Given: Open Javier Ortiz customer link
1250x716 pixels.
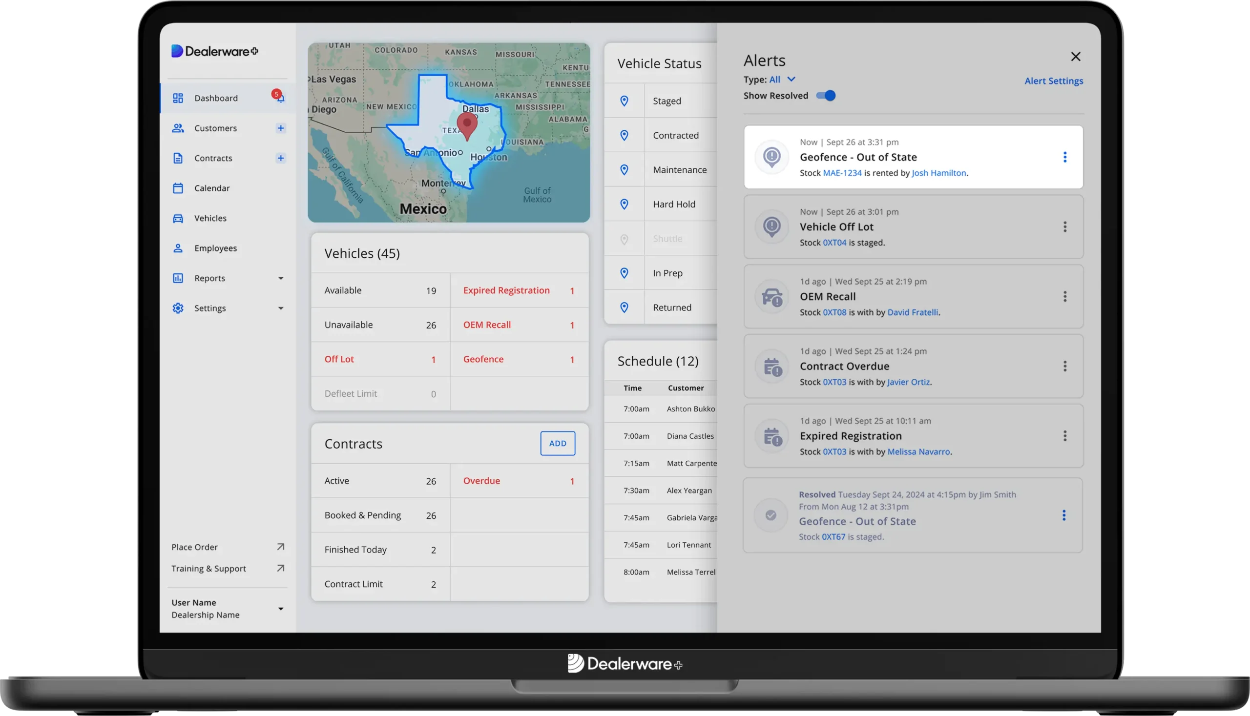Looking at the screenshot, I should (908, 382).
